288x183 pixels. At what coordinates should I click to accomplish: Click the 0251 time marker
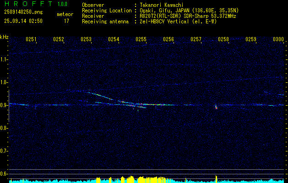tap(31, 39)
